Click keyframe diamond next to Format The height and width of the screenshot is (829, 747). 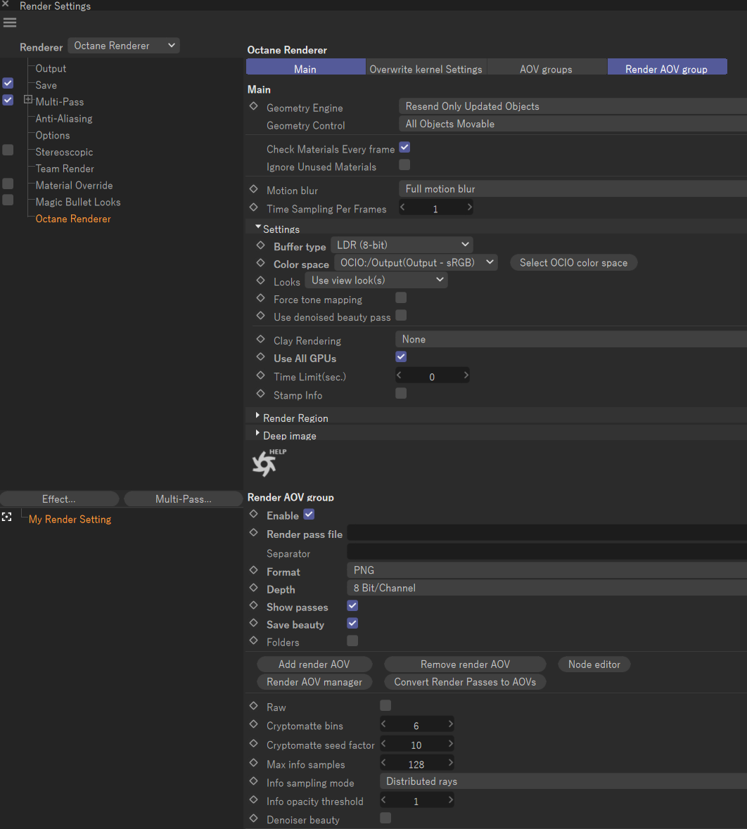[253, 570]
